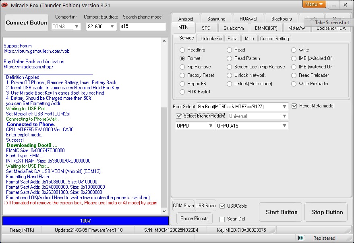Click the blue 100% progress bar
The width and height of the screenshot is (354, 243).
pyautogui.click(x=85, y=220)
